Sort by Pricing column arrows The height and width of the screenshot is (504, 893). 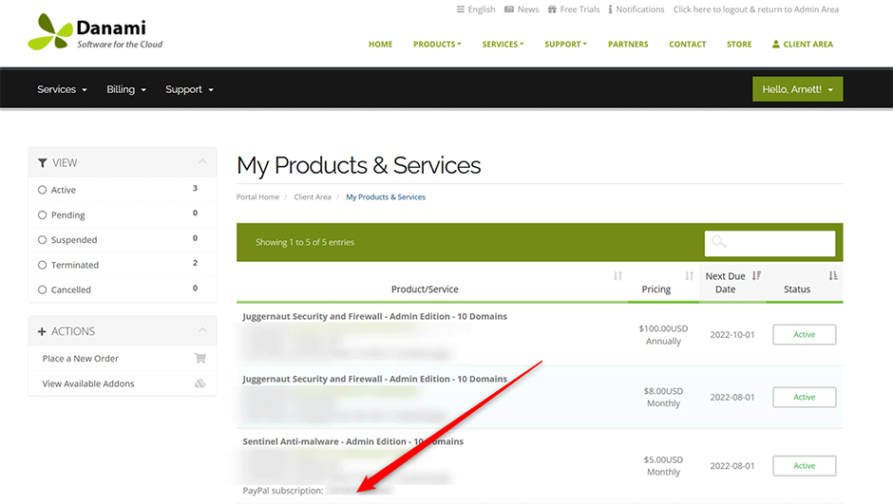coord(689,276)
